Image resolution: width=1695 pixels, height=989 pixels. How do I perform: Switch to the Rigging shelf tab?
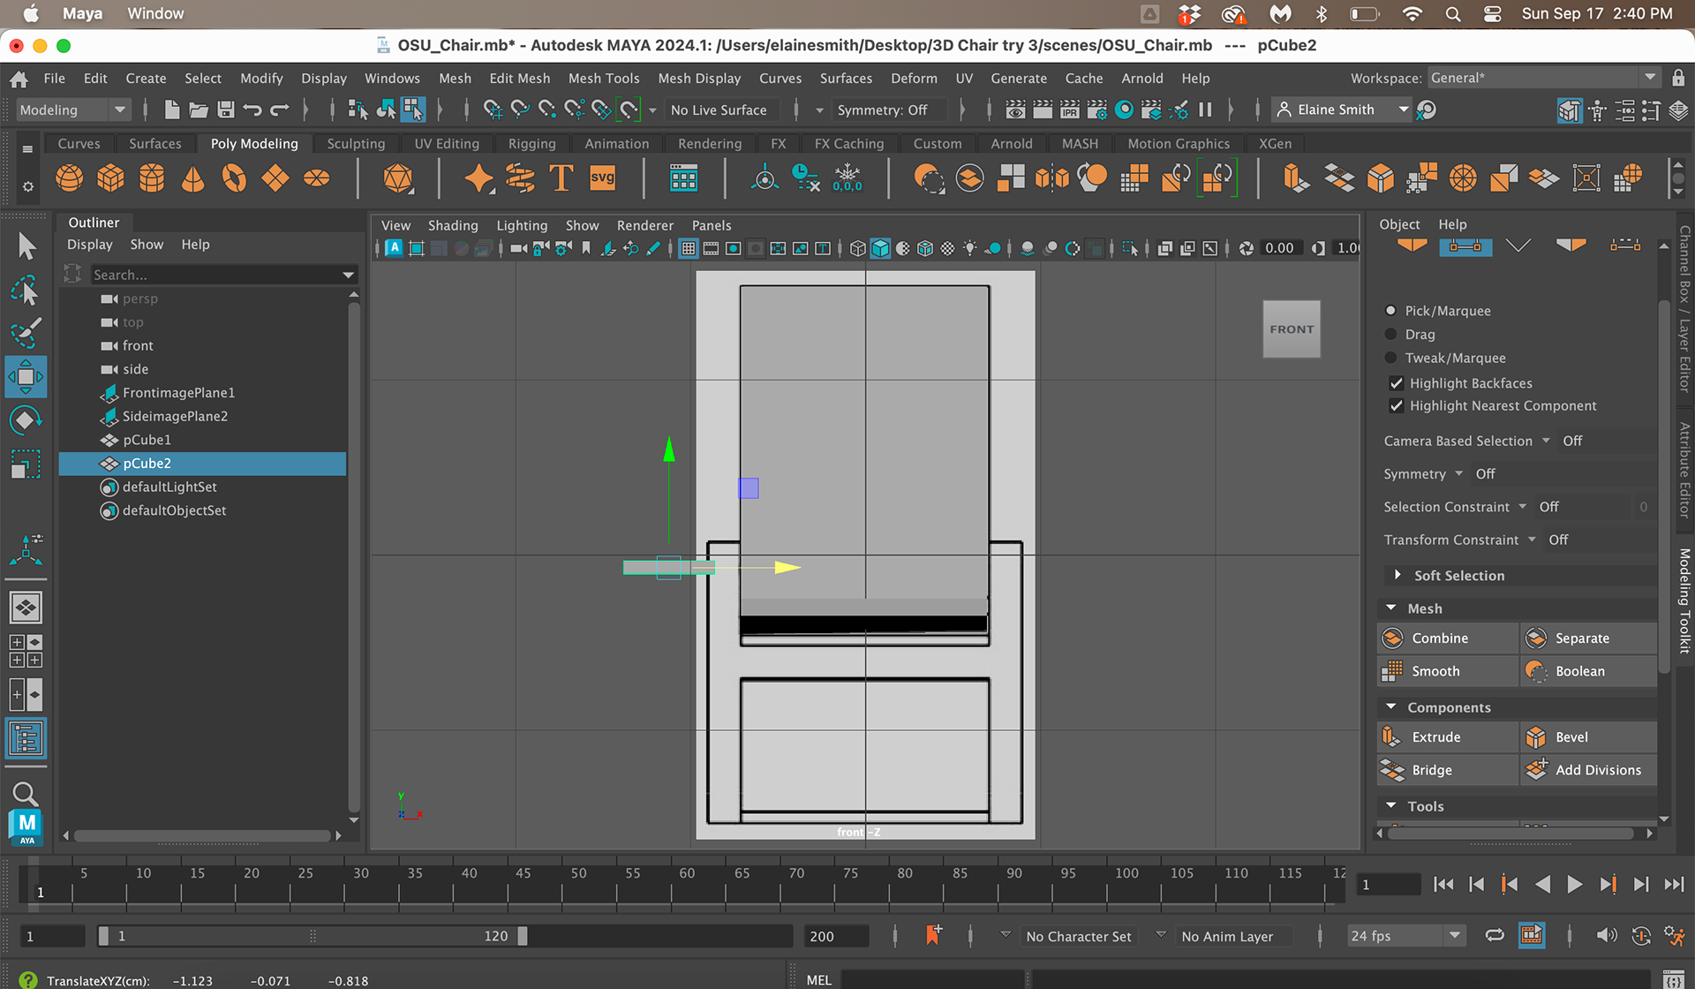[531, 143]
